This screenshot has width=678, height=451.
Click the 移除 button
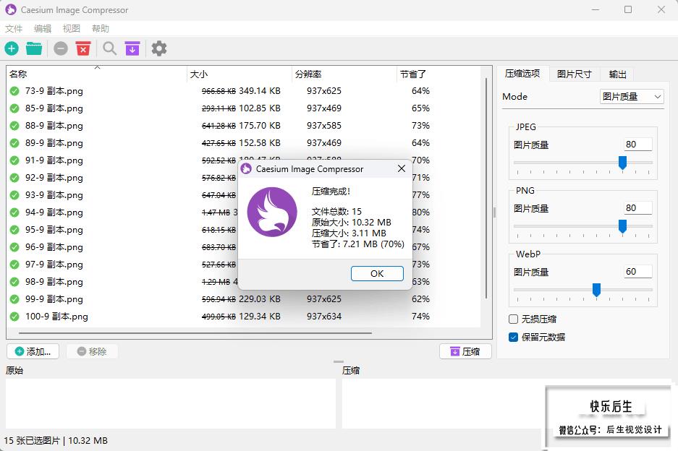(x=92, y=352)
